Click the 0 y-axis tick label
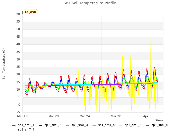The image size is (180, 135). point(19,105)
